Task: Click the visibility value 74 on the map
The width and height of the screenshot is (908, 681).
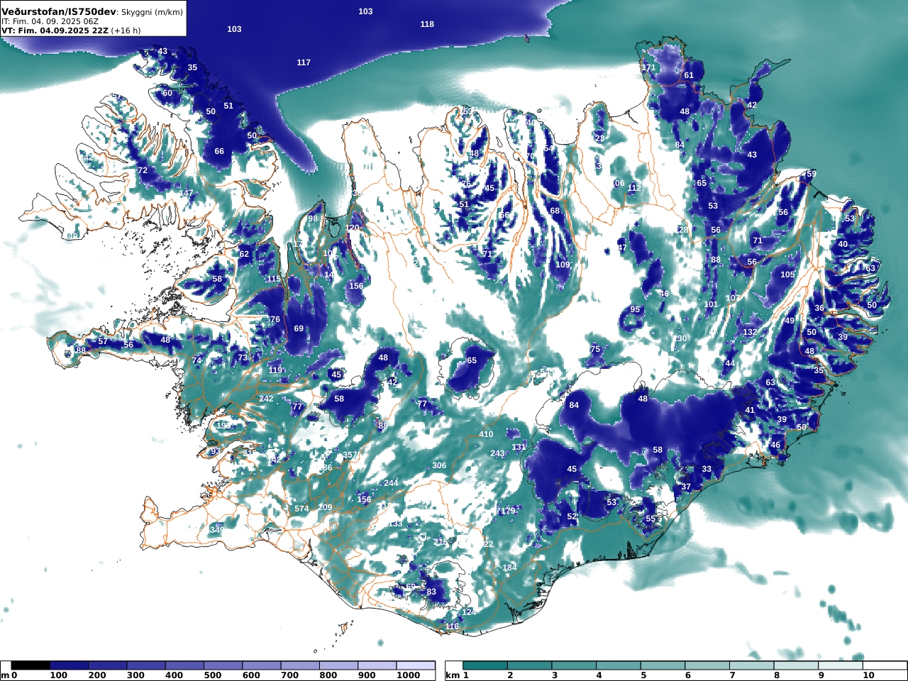Action: [197, 360]
